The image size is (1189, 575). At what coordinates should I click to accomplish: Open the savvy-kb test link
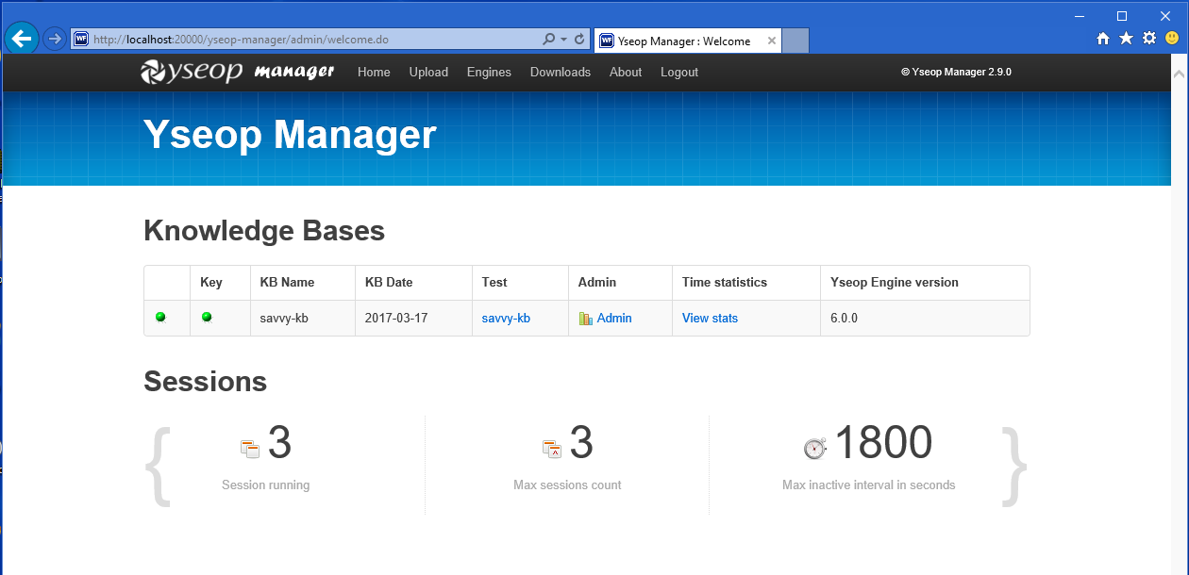tap(506, 319)
